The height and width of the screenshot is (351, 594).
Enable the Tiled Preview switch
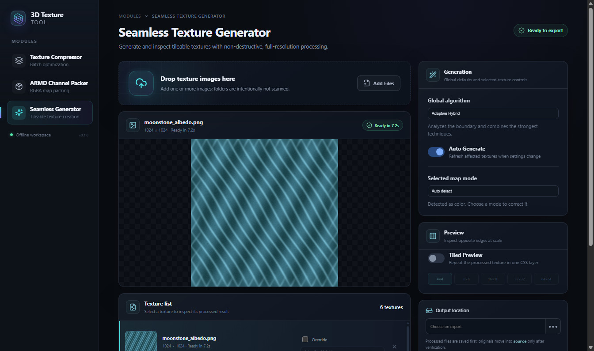(x=436, y=258)
